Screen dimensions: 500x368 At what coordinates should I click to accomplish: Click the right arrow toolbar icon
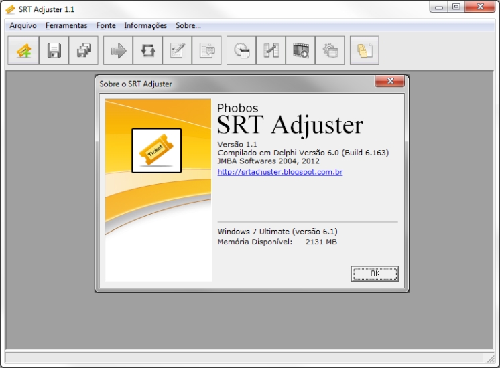click(x=118, y=51)
